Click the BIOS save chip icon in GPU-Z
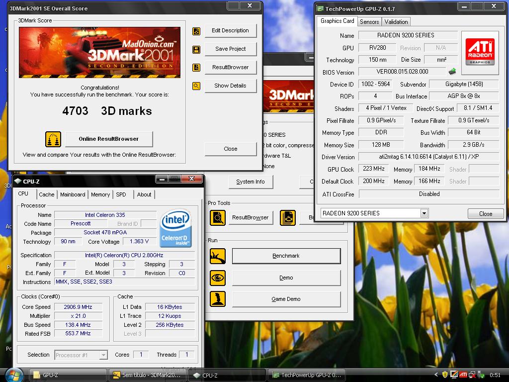The height and width of the screenshot is (382, 509). point(452,71)
